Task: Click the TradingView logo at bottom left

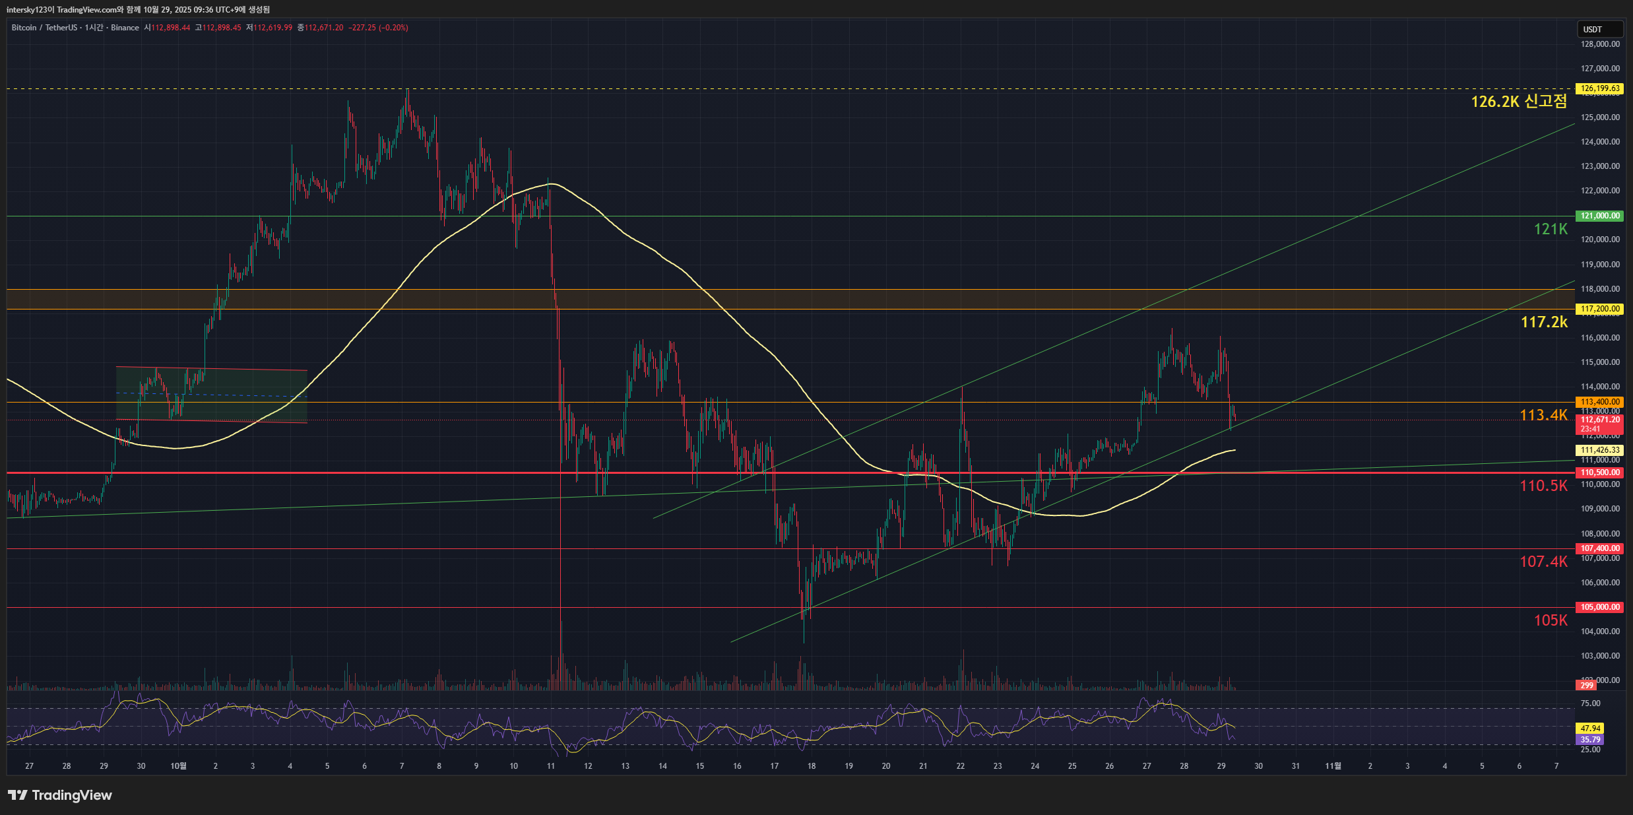Action: 60,795
